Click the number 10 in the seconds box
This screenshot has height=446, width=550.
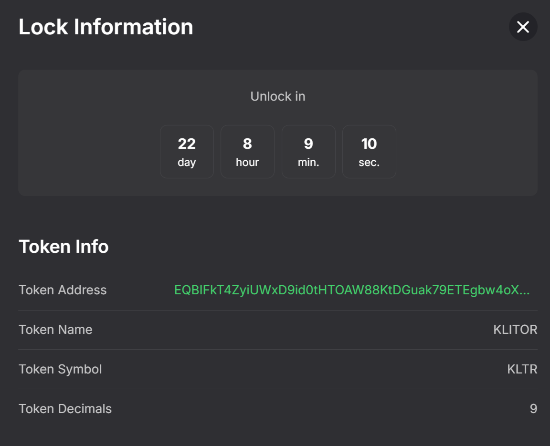[369, 144]
